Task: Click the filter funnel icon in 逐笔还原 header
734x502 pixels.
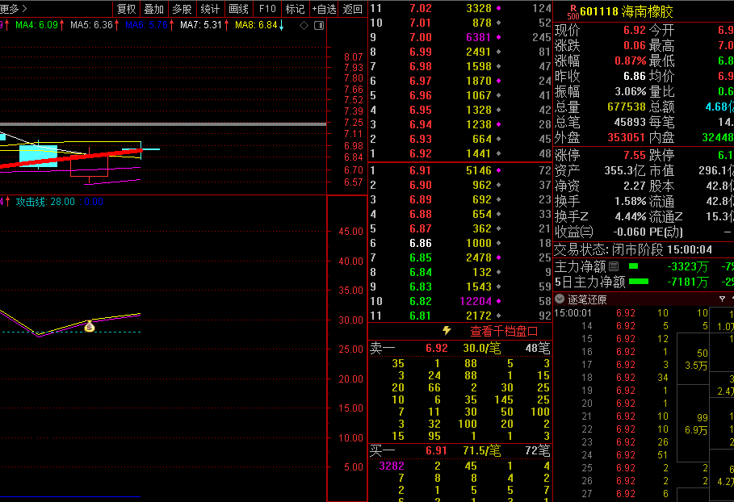Action: coord(722,299)
